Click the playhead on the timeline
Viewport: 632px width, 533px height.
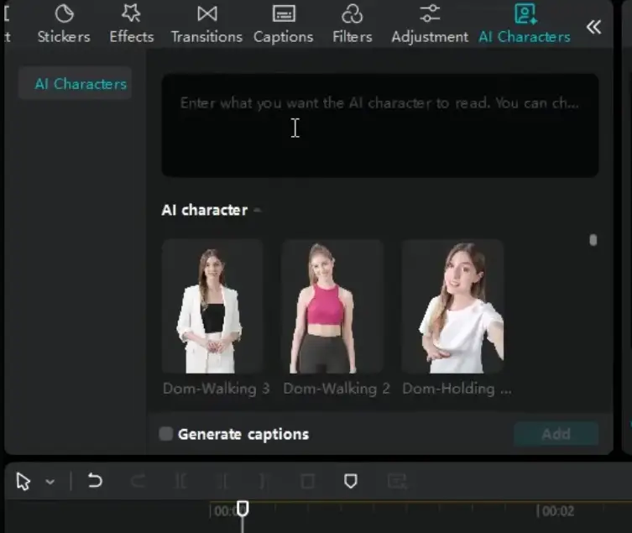click(243, 509)
